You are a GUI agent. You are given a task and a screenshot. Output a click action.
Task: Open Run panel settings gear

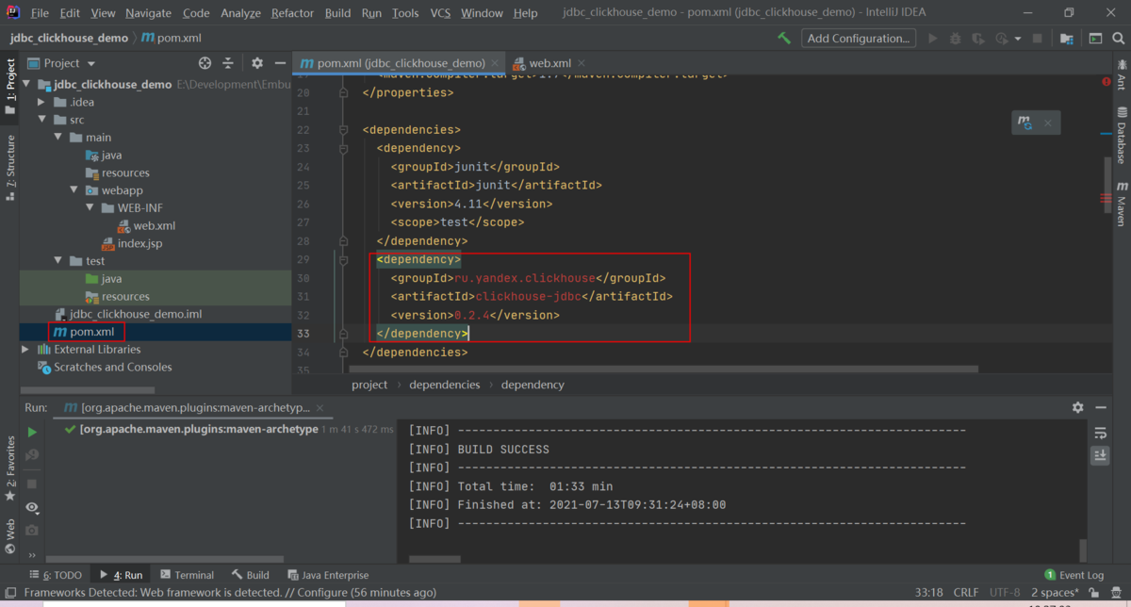(x=1078, y=407)
